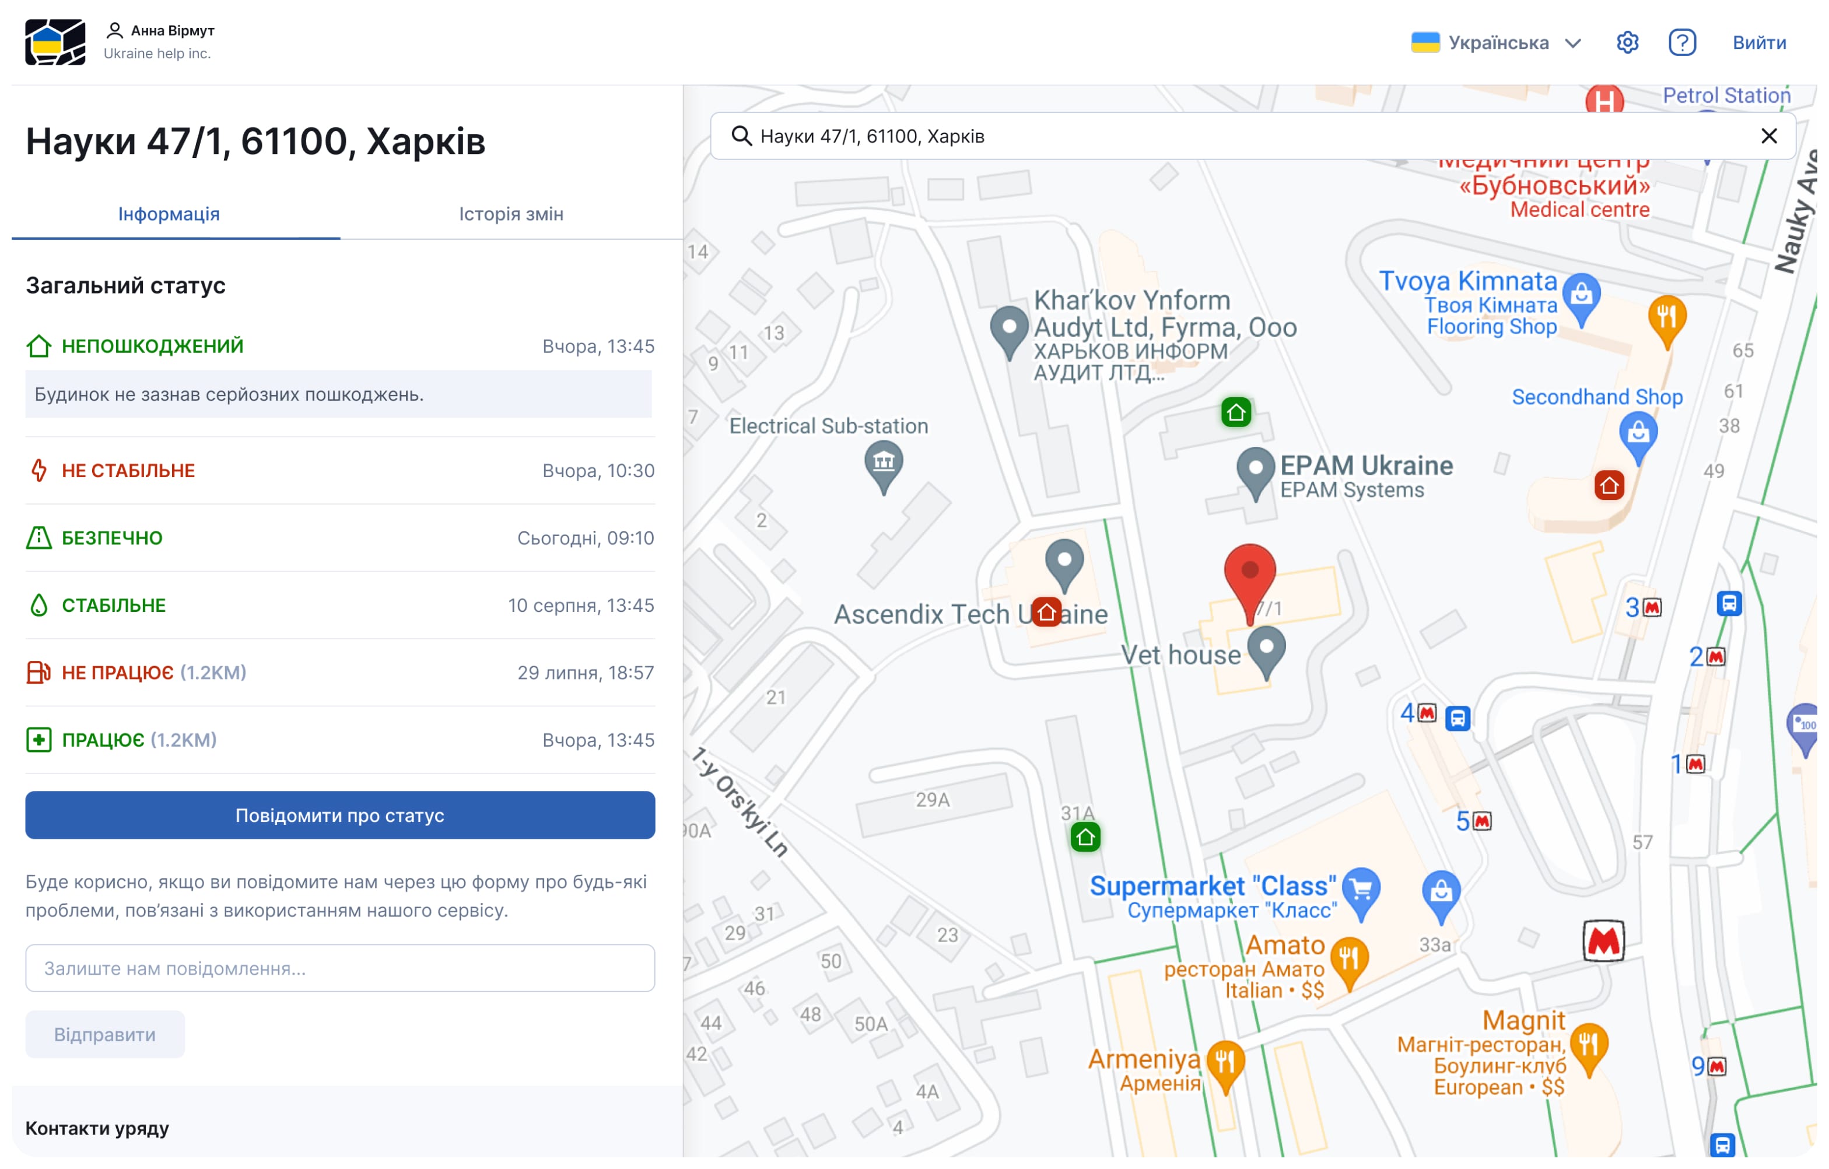The image size is (1829, 1169).
Task: Clear the map address search field
Action: point(1768,136)
